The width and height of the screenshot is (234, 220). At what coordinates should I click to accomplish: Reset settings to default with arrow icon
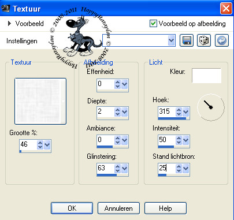click(x=222, y=40)
